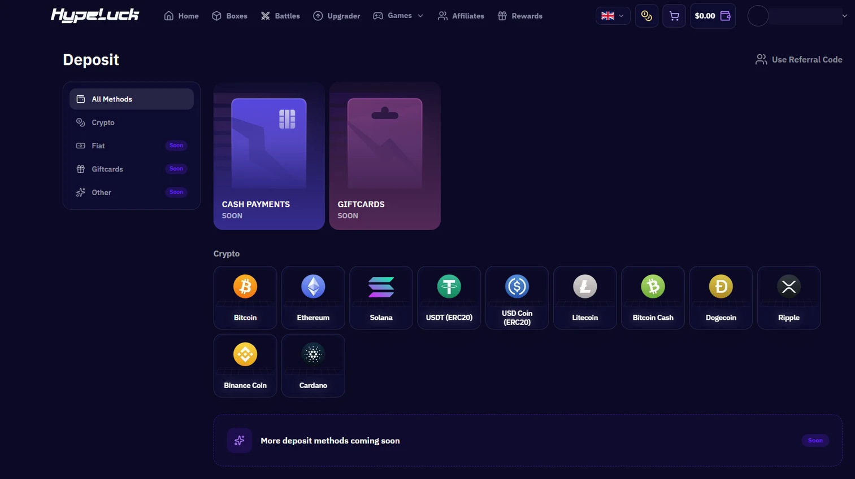
Task: Expand the user account dropdown arrow
Action: [844, 16]
